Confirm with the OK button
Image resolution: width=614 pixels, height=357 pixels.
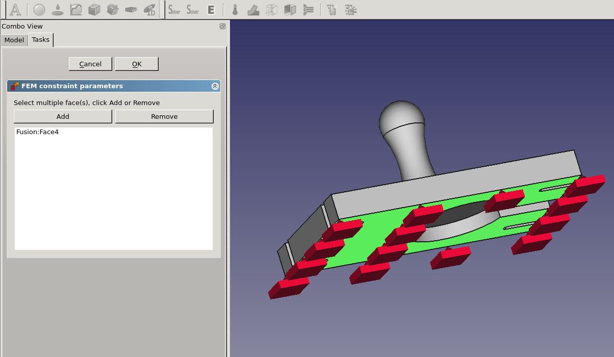click(137, 64)
